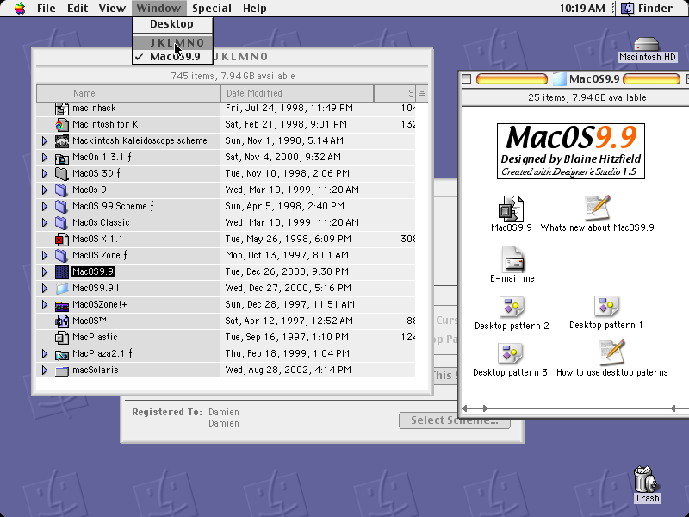Select Desktop pattern 1 icon

pos(606,307)
